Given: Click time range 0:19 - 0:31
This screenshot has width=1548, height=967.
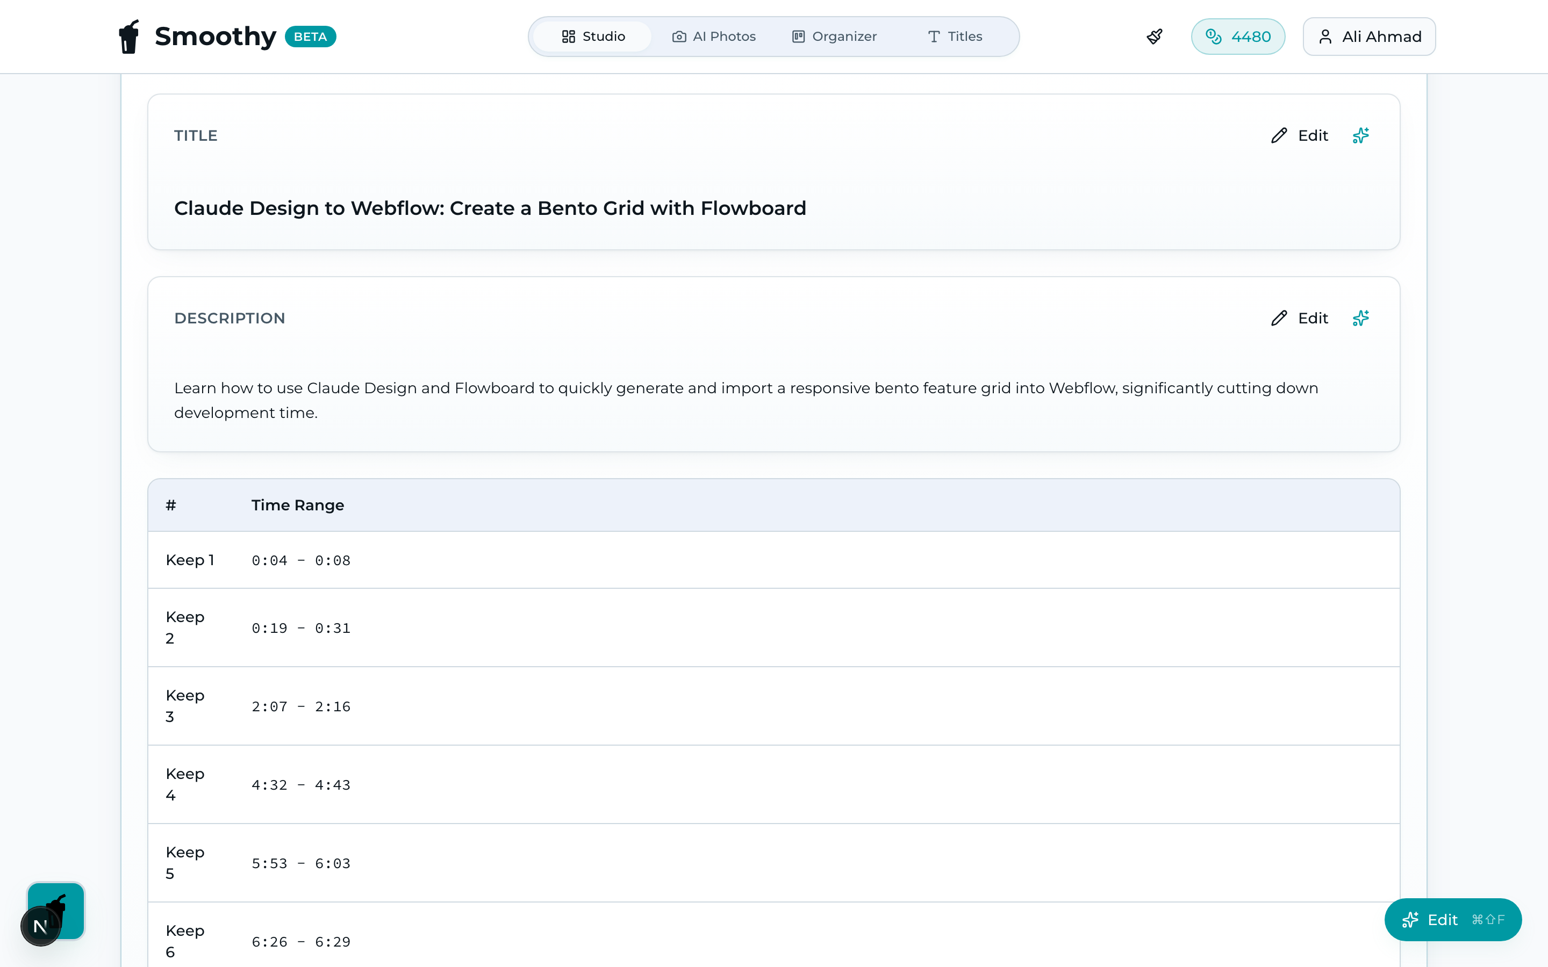Looking at the screenshot, I should (300, 629).
